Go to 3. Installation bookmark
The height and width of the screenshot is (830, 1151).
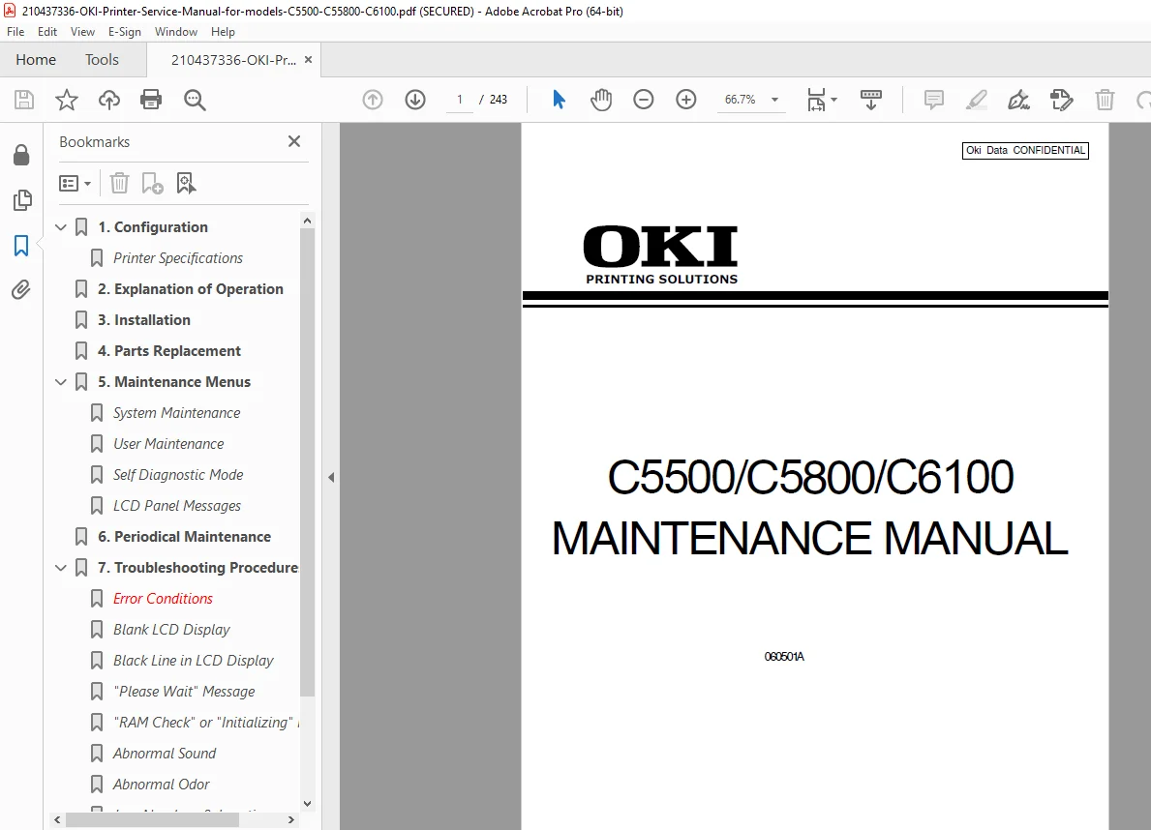pyautogui.click(x=144, y=320)
